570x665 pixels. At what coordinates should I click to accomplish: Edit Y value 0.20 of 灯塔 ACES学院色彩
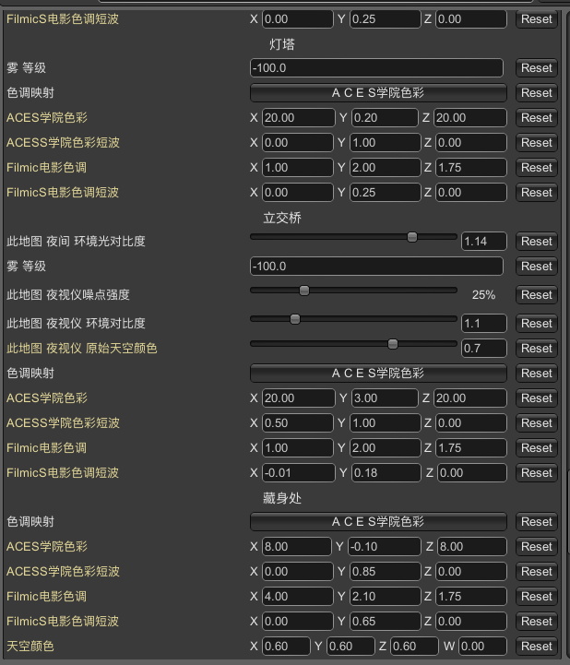385,117
